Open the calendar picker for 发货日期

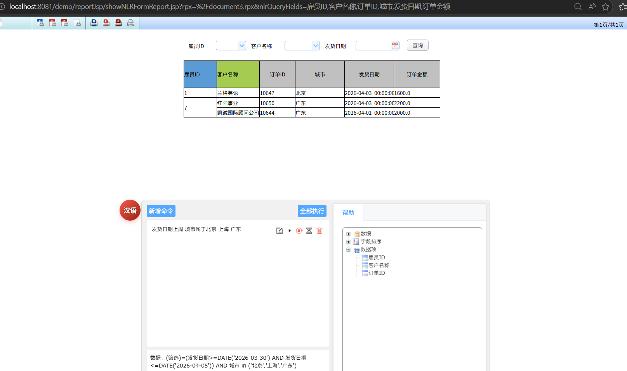(395, 46)
